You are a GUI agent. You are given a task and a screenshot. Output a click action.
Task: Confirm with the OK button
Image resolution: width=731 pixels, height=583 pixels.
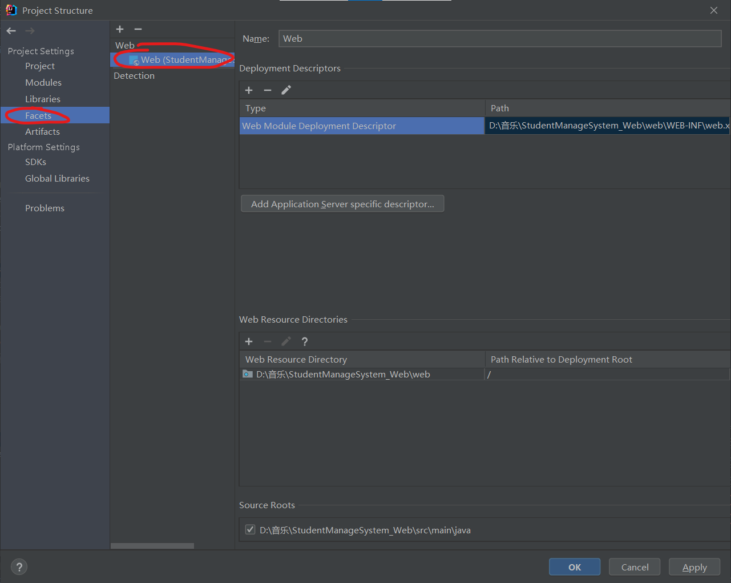pos(575,567)
